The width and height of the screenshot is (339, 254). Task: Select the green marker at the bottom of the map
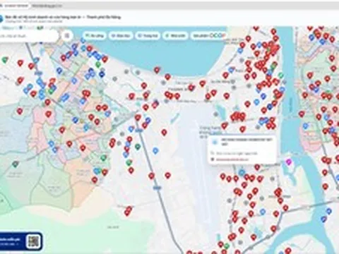coord(227,246)
